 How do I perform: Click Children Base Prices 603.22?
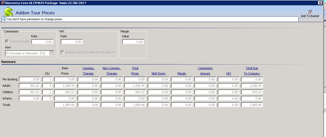pyautogui.click(x=65, y=92)
